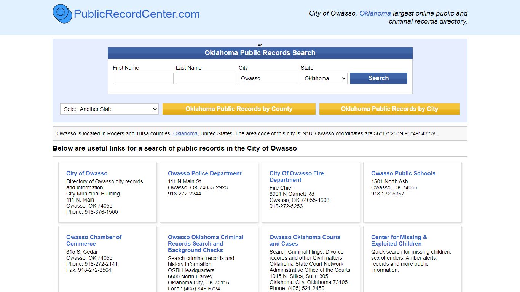Open Owasso Chamber of Commerce link

(94, 240)
